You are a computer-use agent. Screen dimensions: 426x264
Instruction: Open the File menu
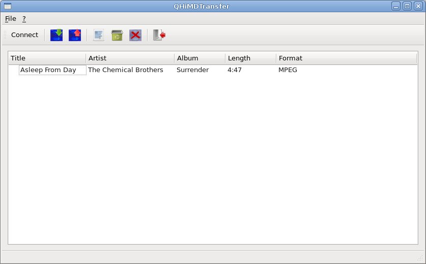tap(10, 19)
